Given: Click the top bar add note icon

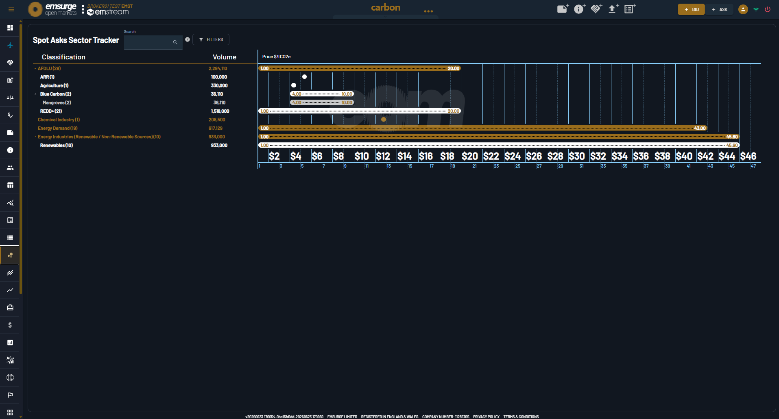Looking at the screenshot, I should [563, 9].
